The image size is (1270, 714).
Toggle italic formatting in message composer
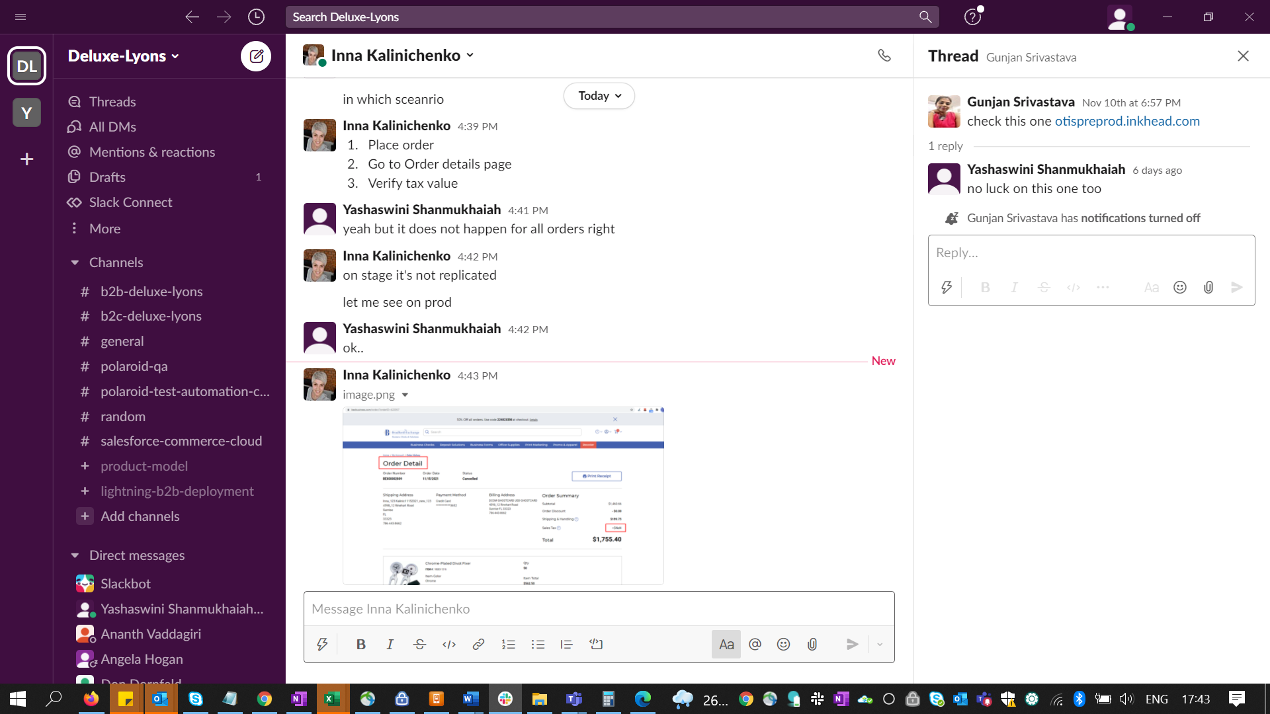pyautogui.click(x=390, y=644)
